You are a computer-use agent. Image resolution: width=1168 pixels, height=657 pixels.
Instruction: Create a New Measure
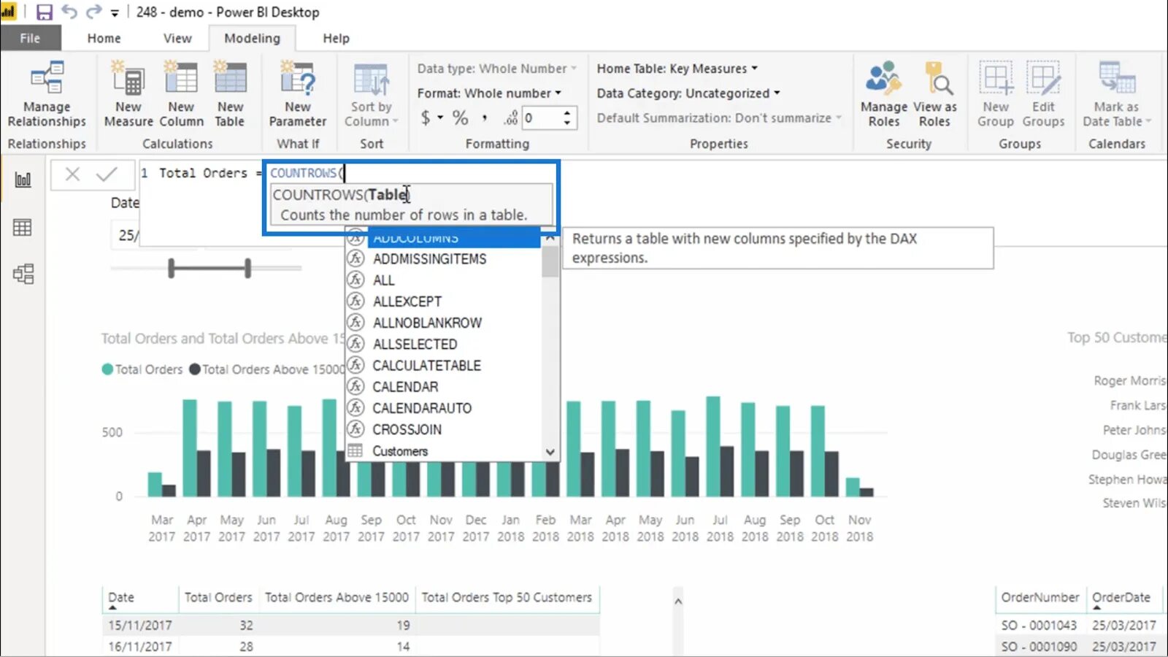(x=128, y=95)
